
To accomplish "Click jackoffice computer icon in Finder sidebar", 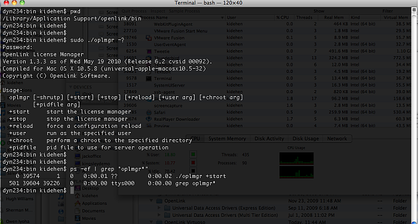I will coord(78,156).
